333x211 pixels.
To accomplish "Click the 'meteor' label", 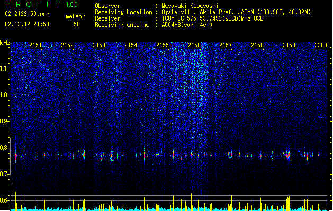I will click(x=75, y=16).
